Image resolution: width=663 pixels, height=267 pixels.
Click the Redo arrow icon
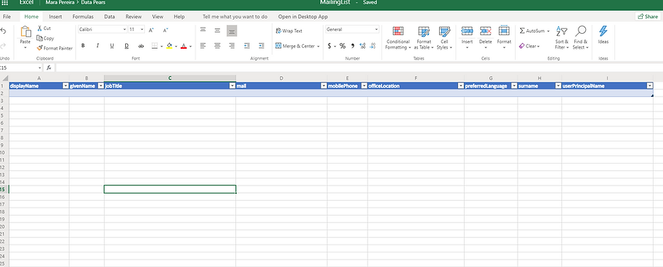click(x=3, y=46)
